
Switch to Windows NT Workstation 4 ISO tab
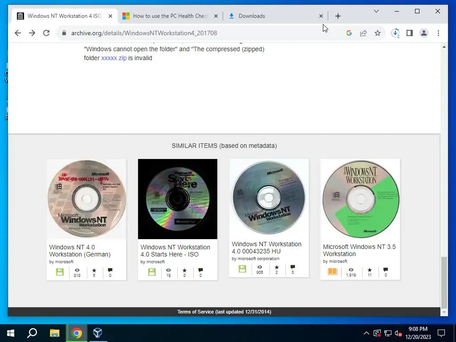coord(64,16)
